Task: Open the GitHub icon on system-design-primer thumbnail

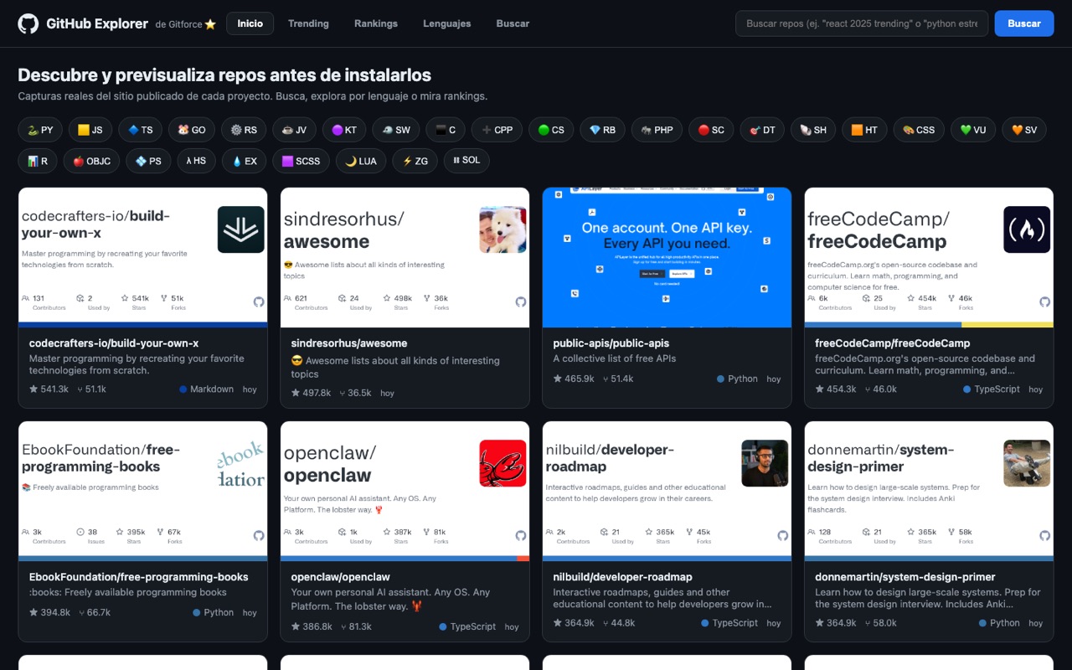Action: [1045, 535]
